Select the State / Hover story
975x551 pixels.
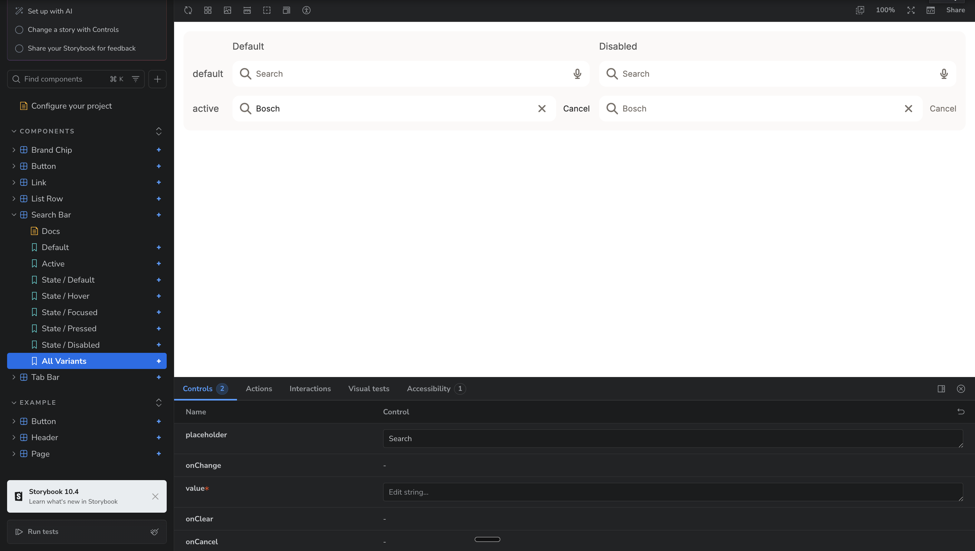pyautogui.click(x=65, y=296)
